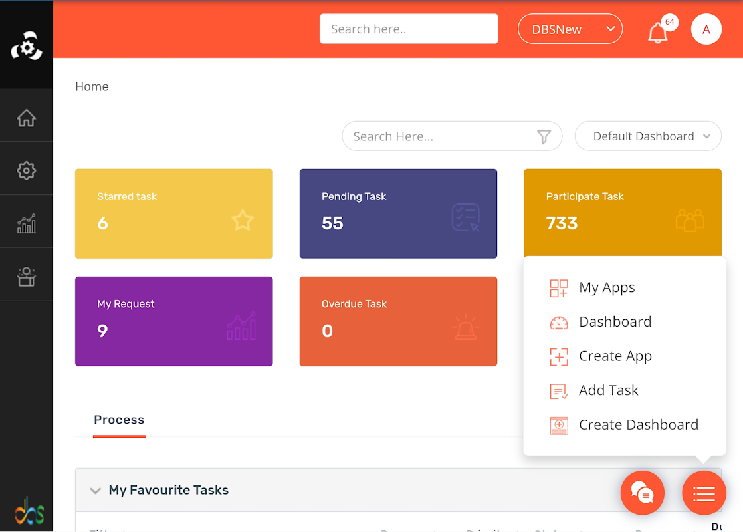Open the Participate Task card
Image resolution: width=743 pixels, height=532 pixels.
click(623, 213)
